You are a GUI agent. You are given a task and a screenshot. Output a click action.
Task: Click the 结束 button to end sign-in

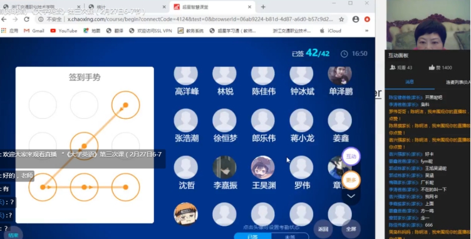point(13,235)
